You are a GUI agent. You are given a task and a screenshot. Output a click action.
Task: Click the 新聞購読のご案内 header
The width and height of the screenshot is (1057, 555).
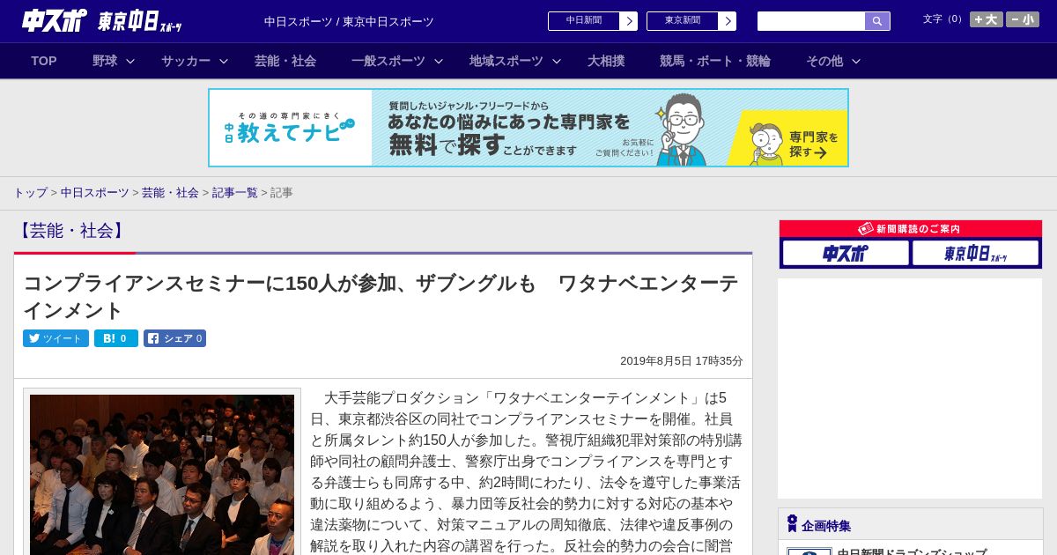click(x=911, y=228)
